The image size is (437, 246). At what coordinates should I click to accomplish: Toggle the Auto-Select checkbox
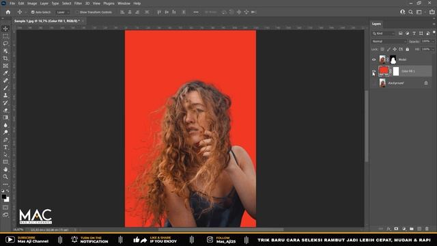(x=33, y=12)
